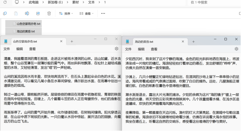Add new tab in 山色空蒙雨亦奇 Notepad window
This screenshot has height=131, width=241.
click(x=72, y=41)
